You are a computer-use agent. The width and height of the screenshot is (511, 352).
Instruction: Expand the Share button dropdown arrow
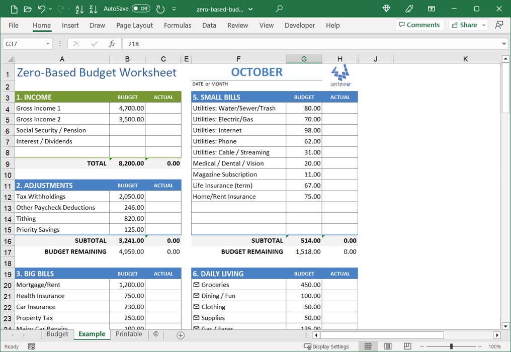pyautogui.click(x=484, y=25)
